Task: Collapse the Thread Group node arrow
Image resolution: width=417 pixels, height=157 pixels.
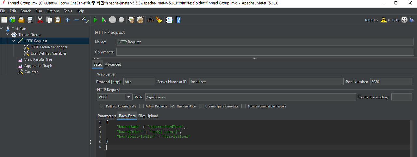Action: point(7,35)
